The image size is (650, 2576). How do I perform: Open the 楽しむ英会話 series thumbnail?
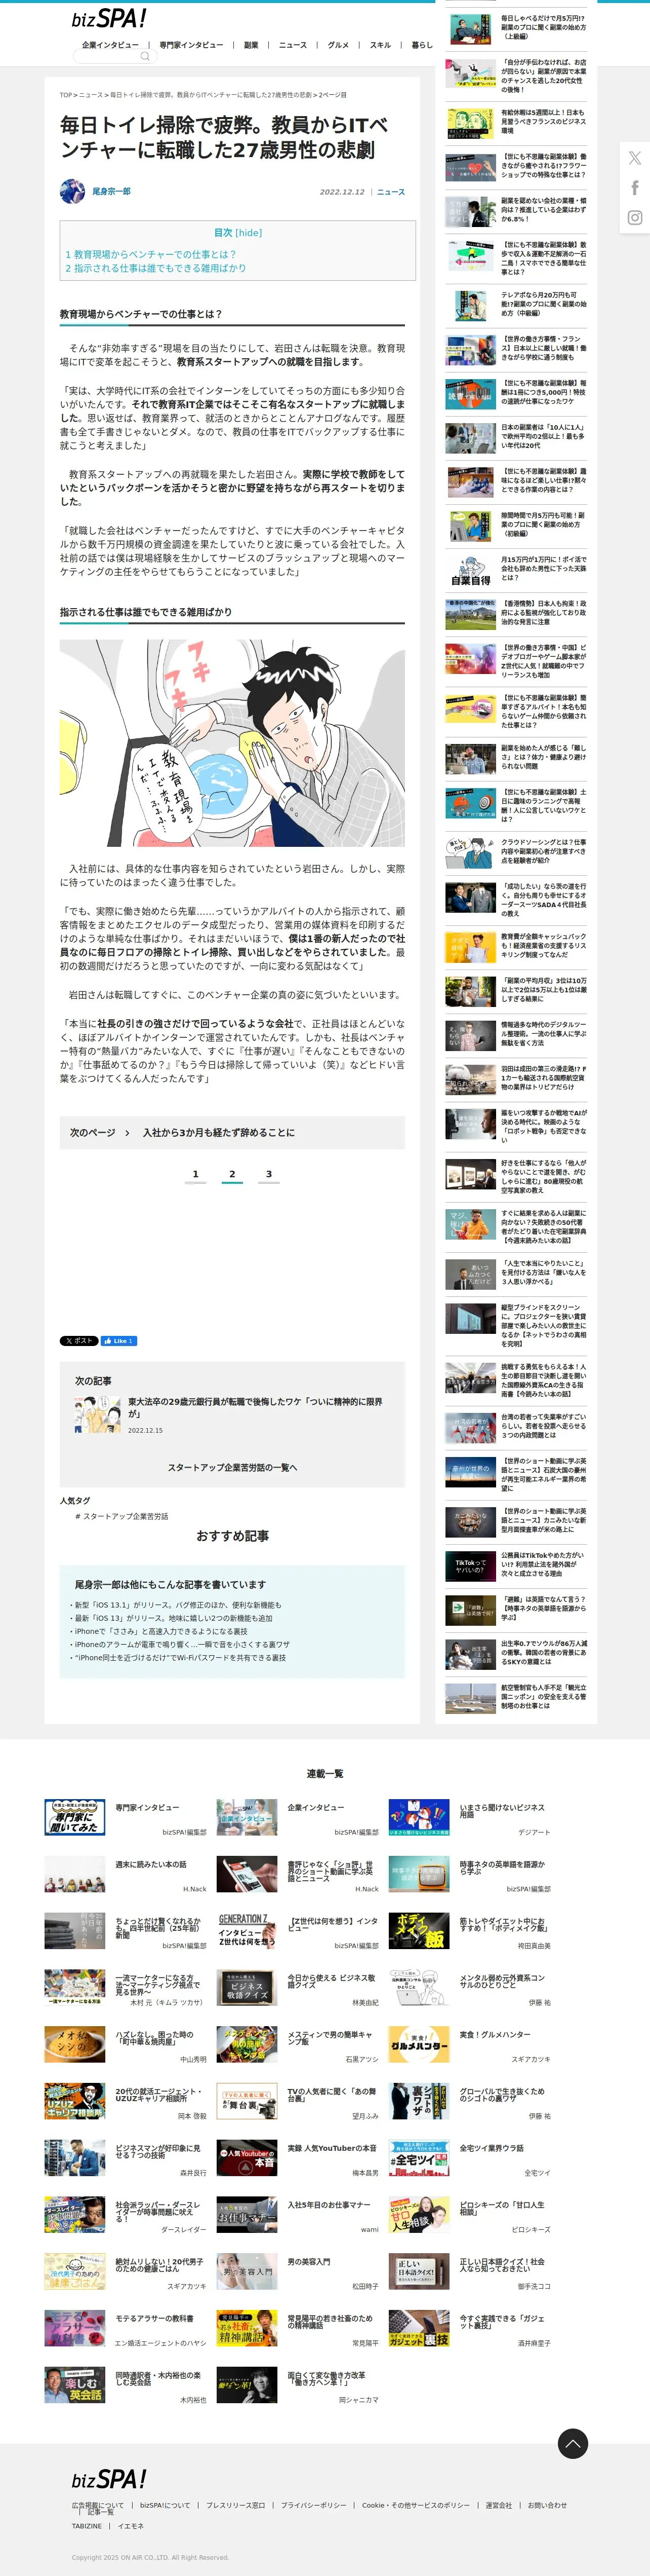75,2385
